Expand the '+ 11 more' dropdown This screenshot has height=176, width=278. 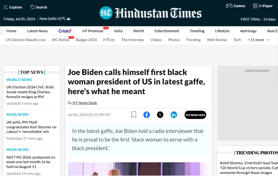click(x=258, y=40)
